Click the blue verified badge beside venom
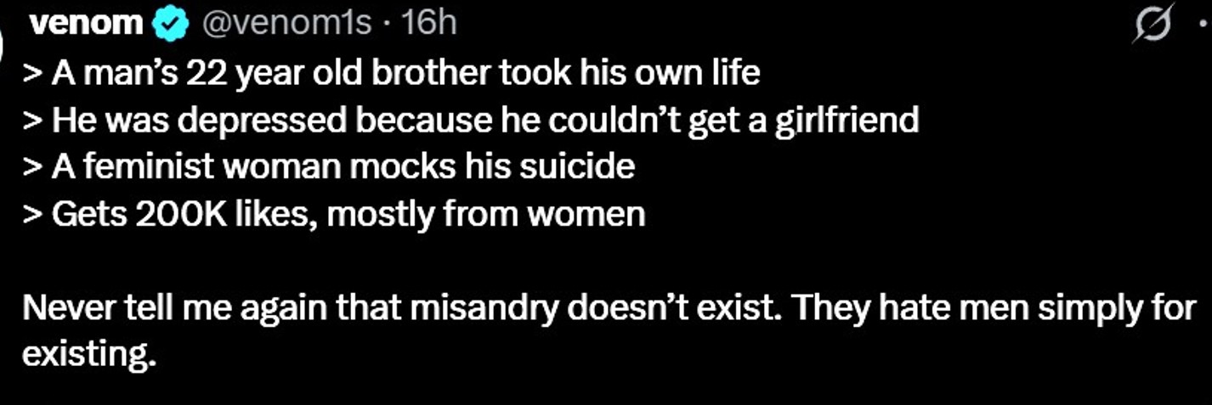1212x405 pixels. tap(169, 25)
